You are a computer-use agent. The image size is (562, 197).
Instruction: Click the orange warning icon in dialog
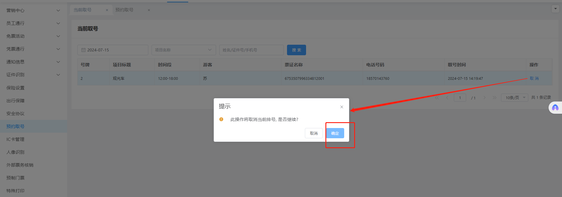(221, 119)
